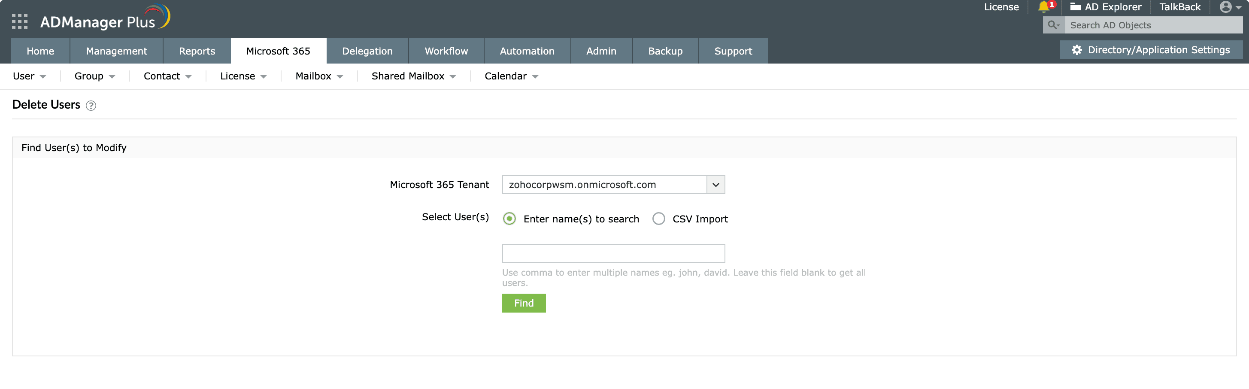Switch to the Reports tab
The image size is (1249, 389).
pyautogui.click(x=197, y=50)
